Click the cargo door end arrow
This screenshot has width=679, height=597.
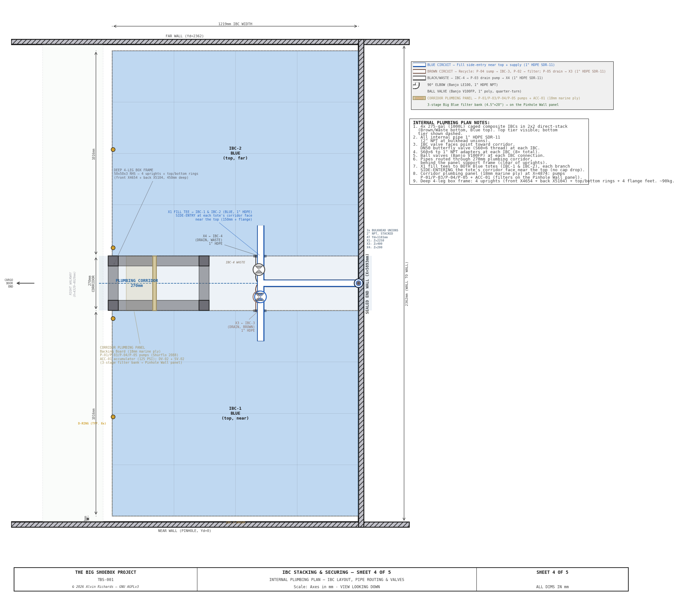[x=25, y=283]
